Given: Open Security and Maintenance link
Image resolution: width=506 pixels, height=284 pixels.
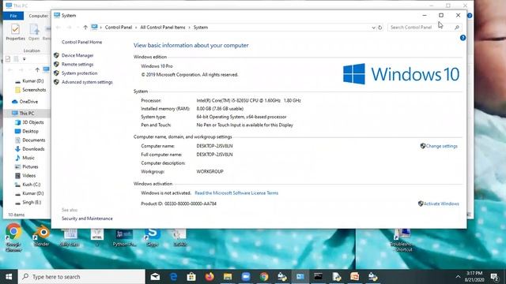Looking at the screenshot, I should click(x=87, y=219).
